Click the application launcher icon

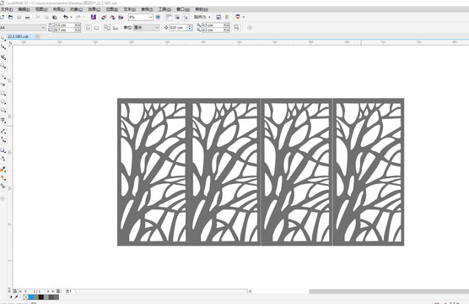238,18
